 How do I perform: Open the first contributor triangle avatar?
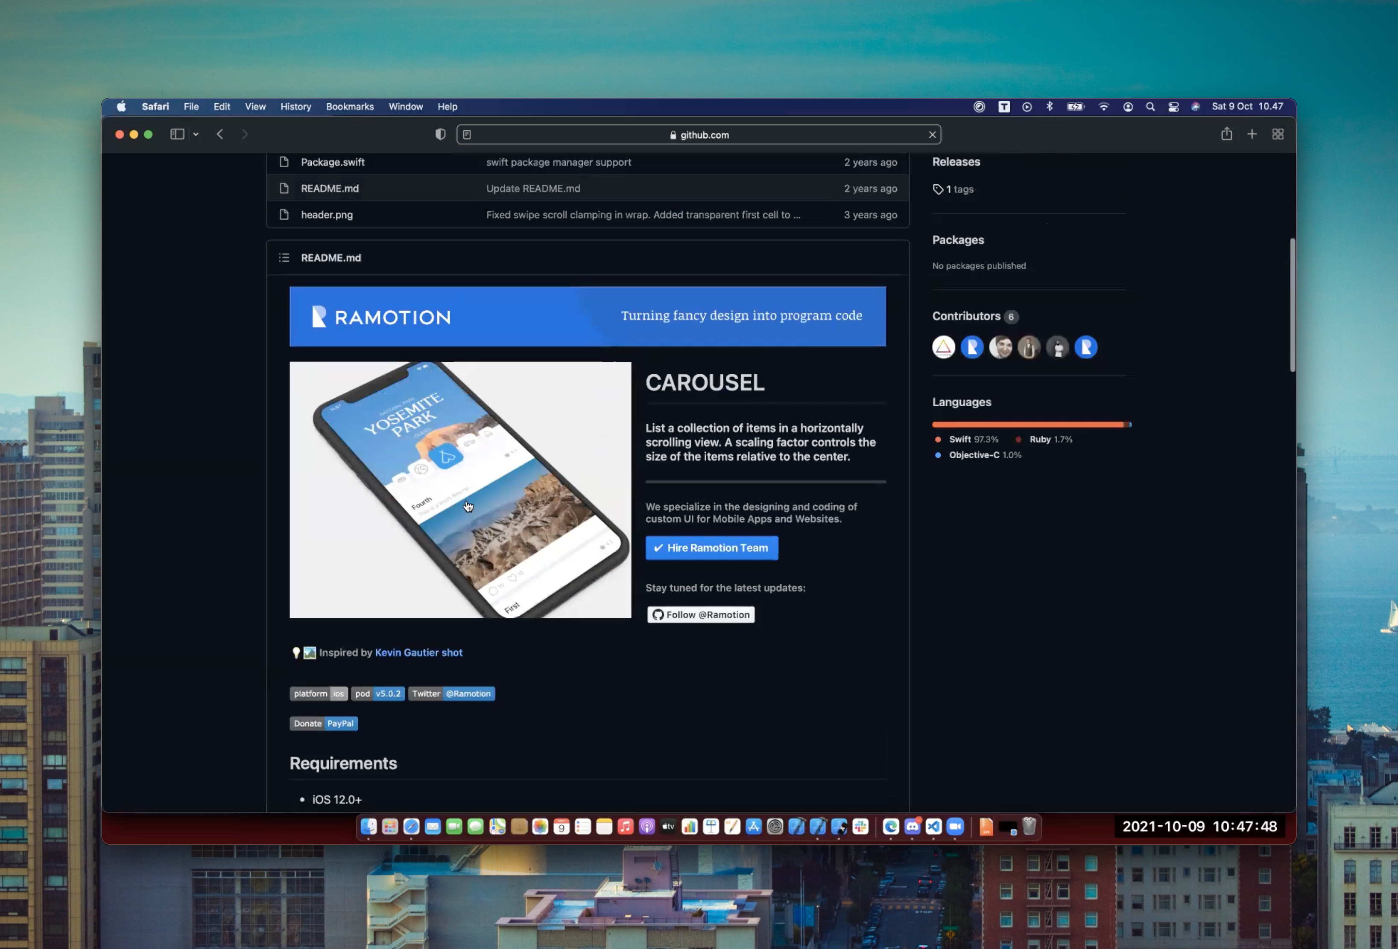[x=943, y=347]
